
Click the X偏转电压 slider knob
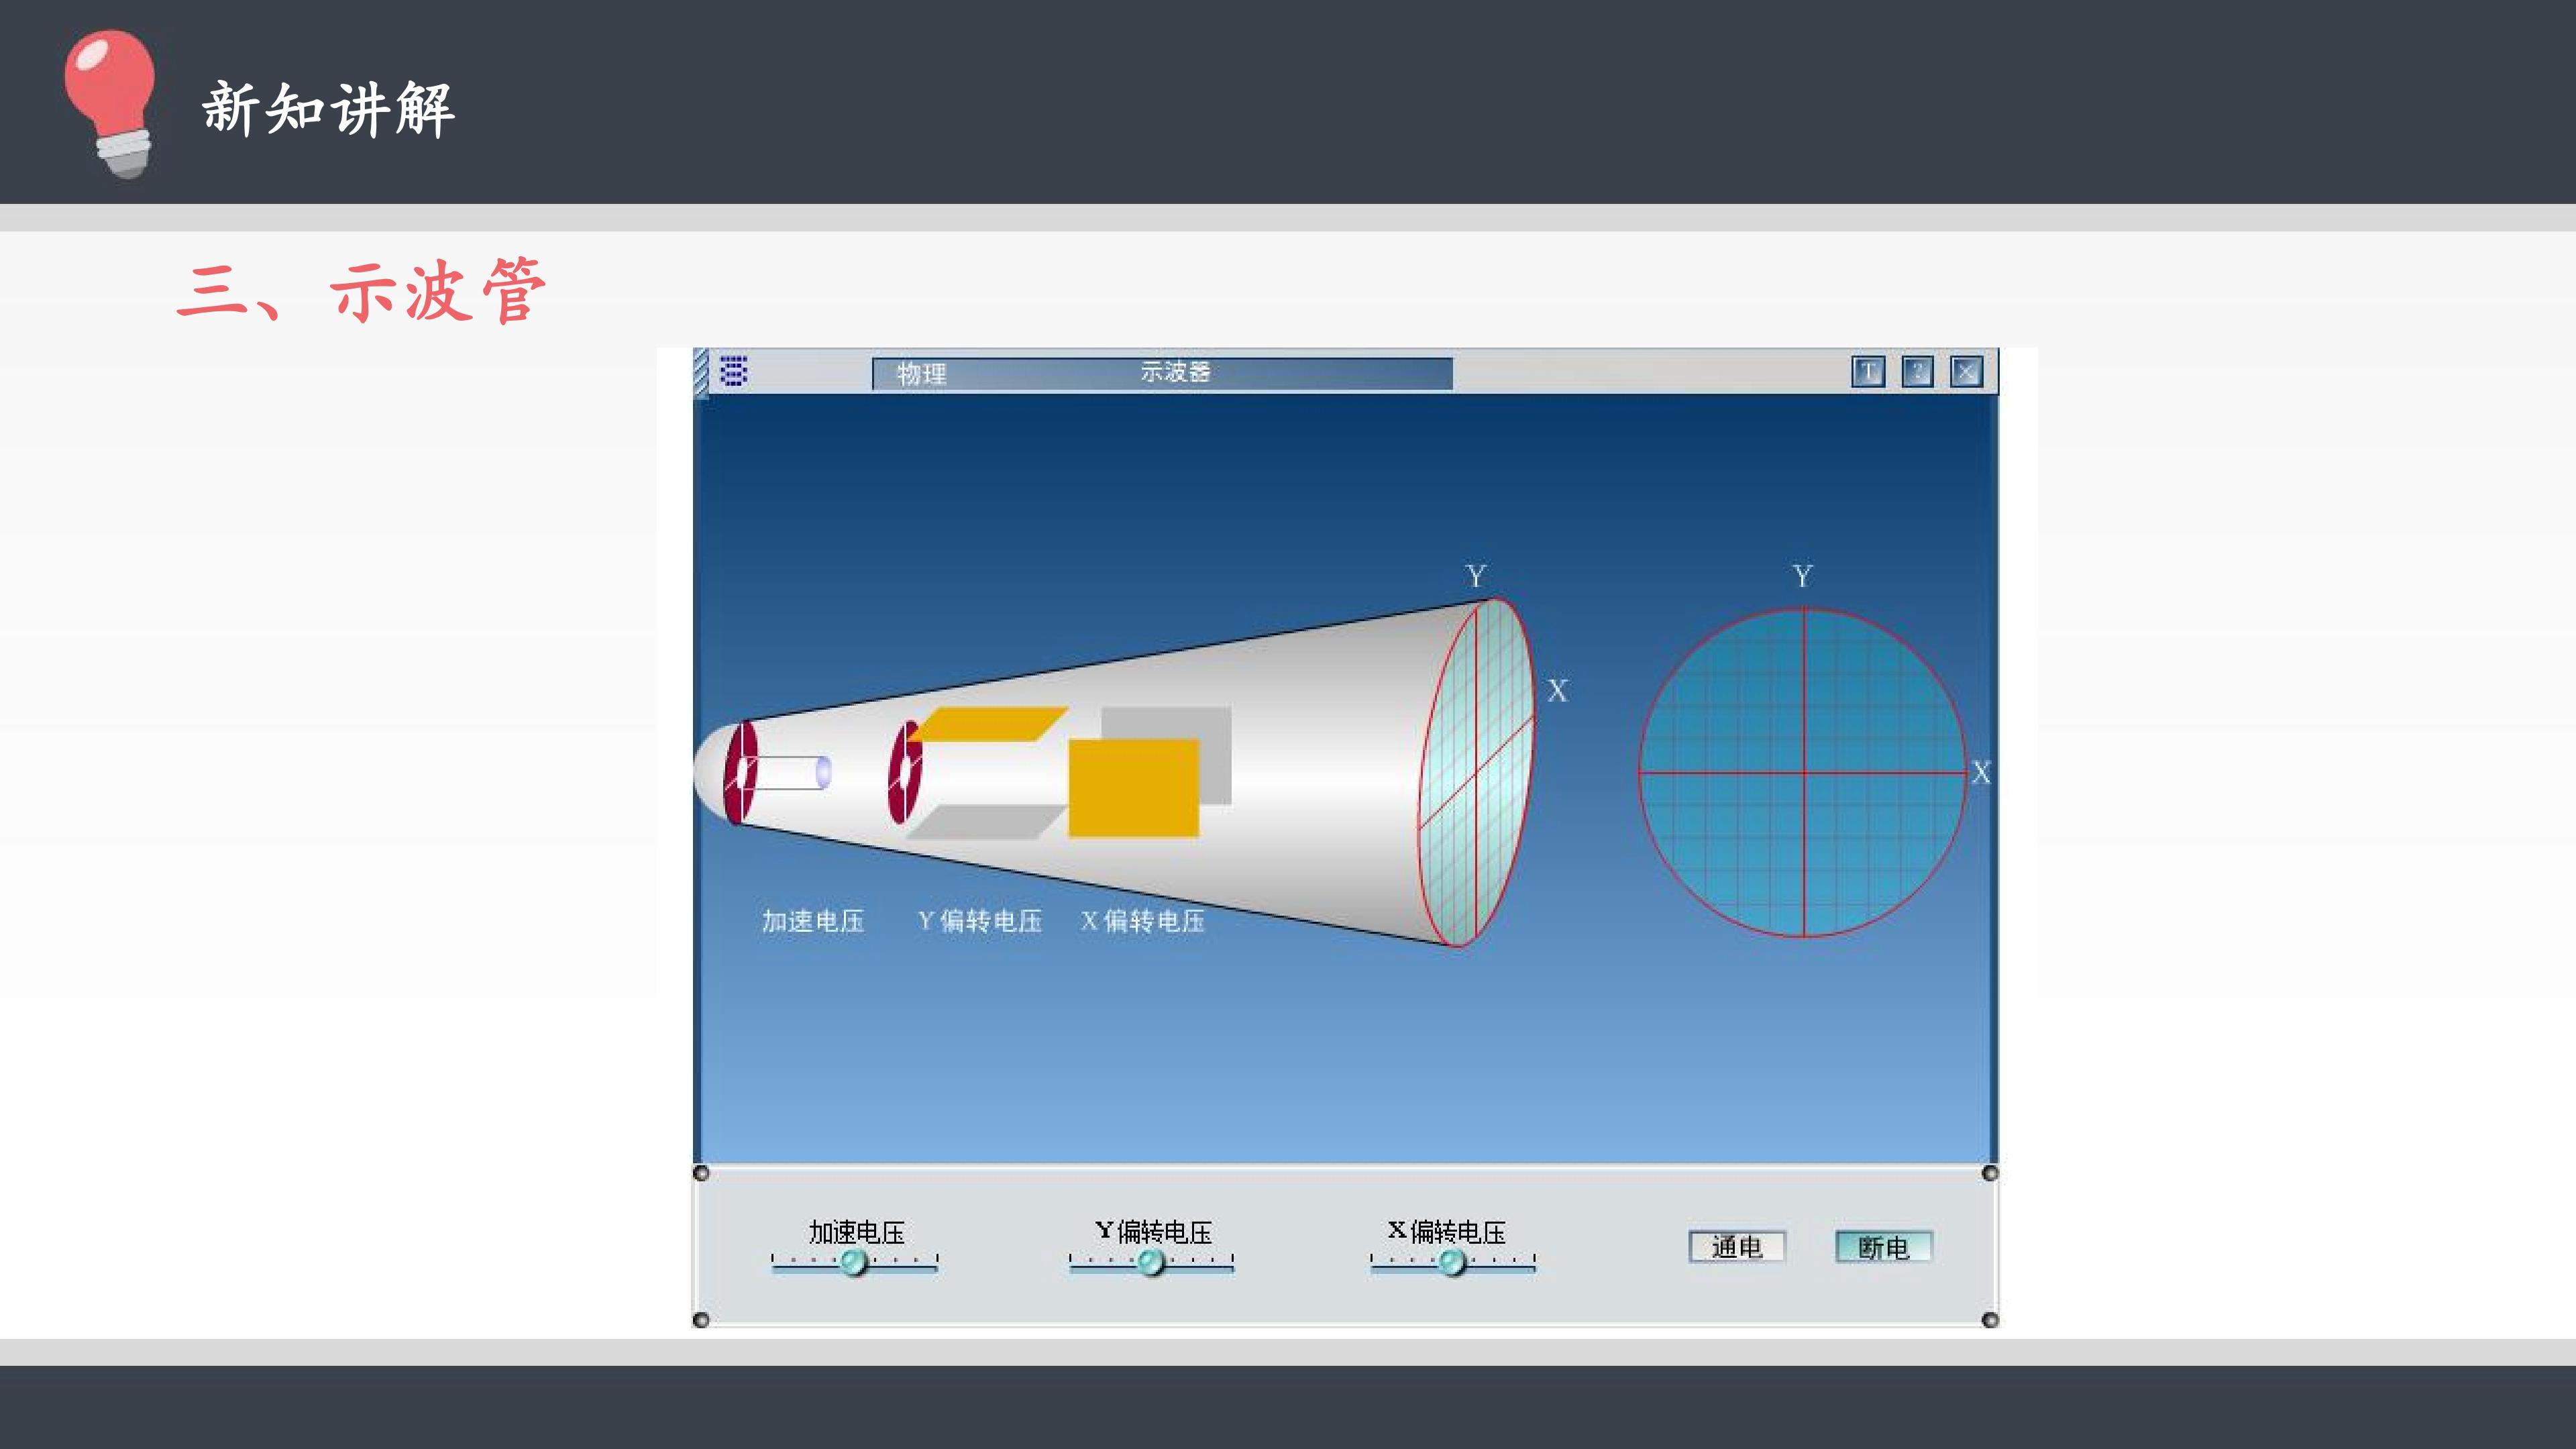tap(1452, 1262)
